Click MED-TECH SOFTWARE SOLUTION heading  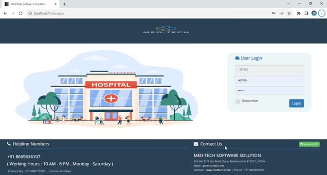pyautogui.click(x=227, y=156)
